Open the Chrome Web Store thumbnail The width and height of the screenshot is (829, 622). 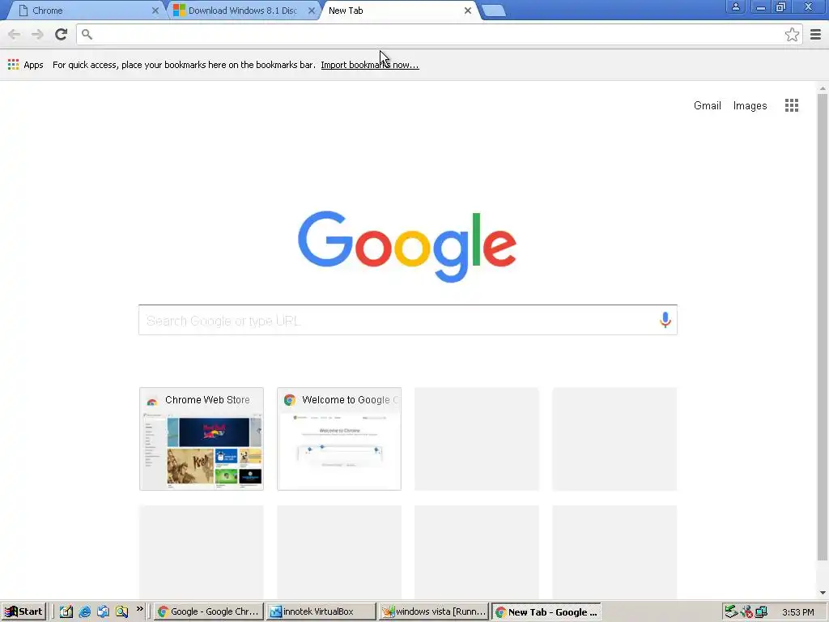pyautogui.click(x=202, y=439)
